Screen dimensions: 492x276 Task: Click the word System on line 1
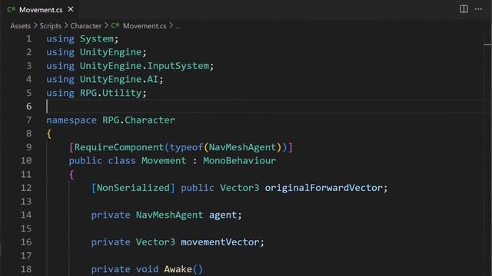coord(97,39)
